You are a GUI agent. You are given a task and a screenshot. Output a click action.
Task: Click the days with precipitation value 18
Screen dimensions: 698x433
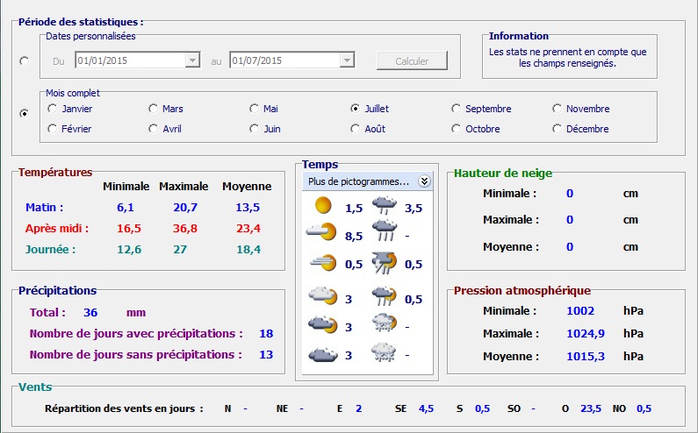(266, 333)
